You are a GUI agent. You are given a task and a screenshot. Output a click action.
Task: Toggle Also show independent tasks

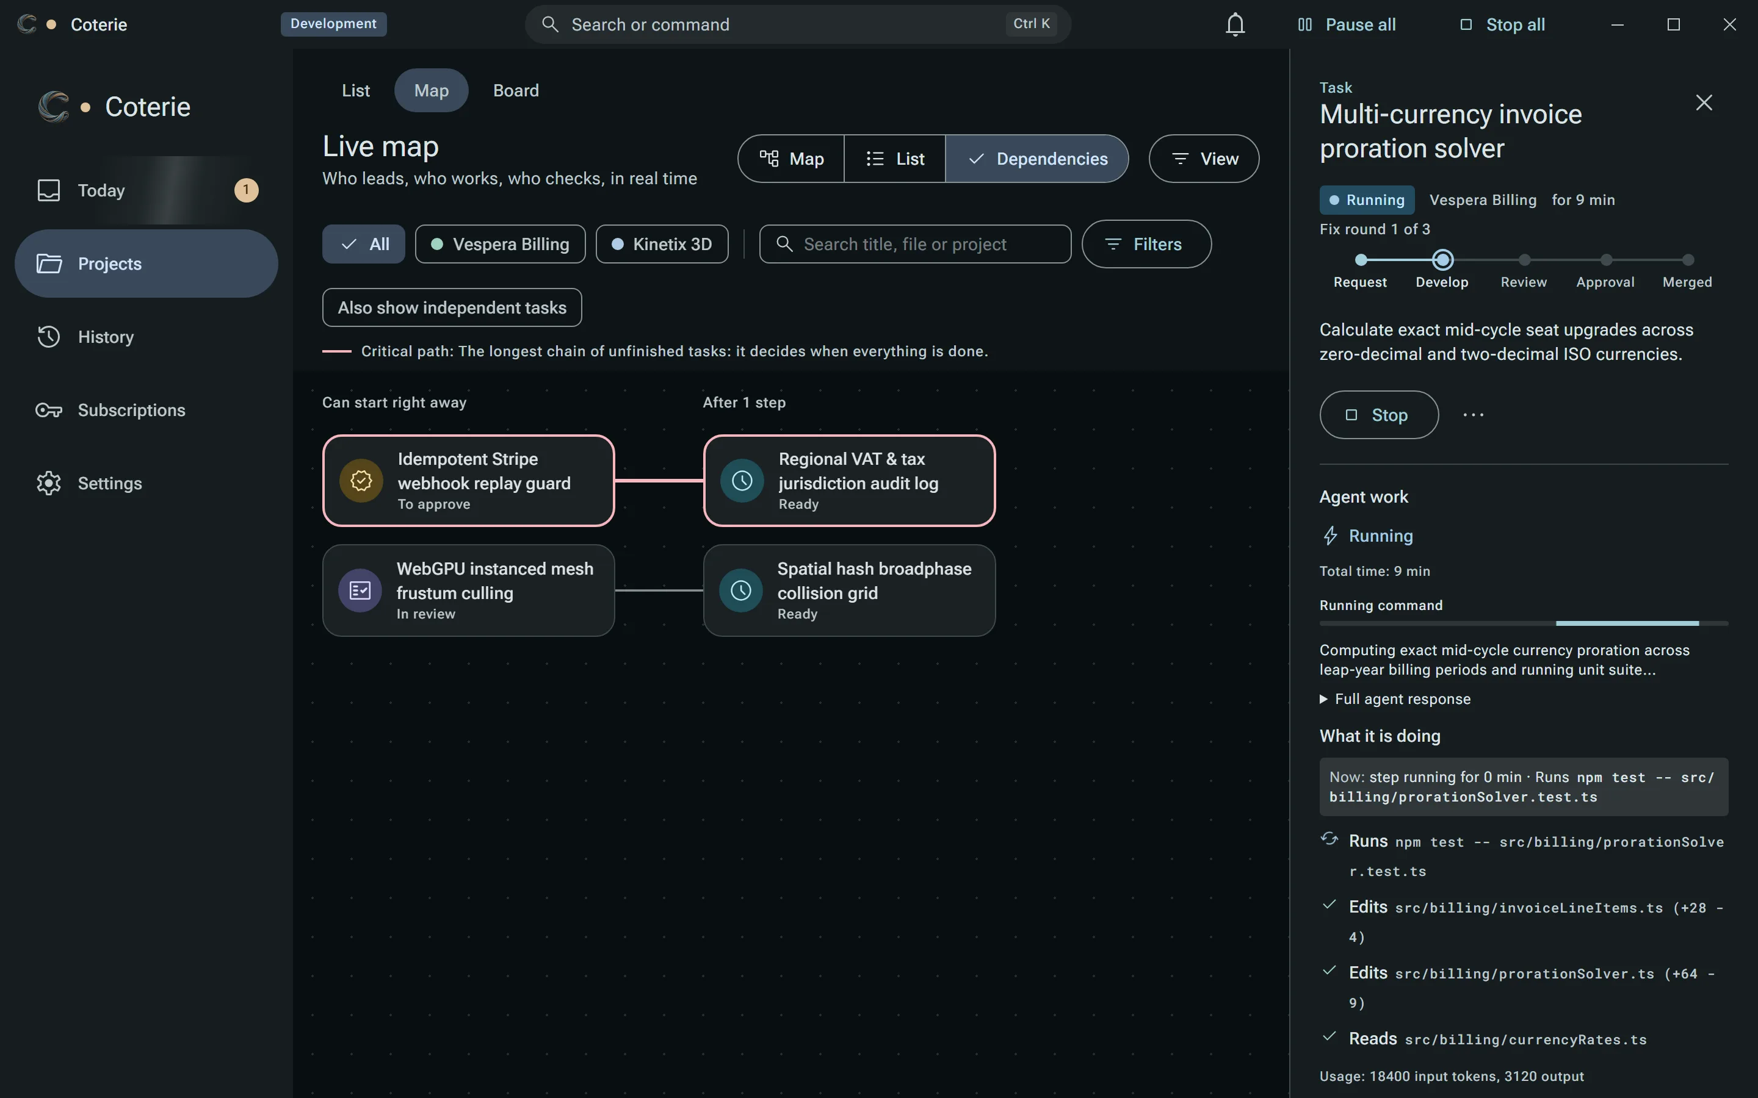point(452,308)
